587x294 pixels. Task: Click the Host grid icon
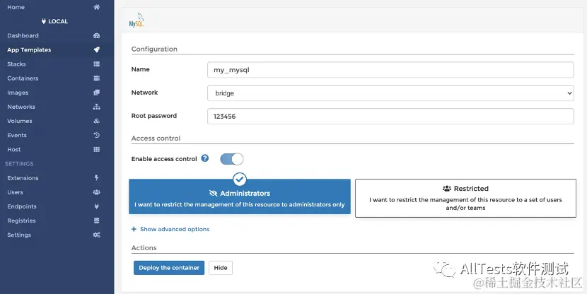click(97, 149)
